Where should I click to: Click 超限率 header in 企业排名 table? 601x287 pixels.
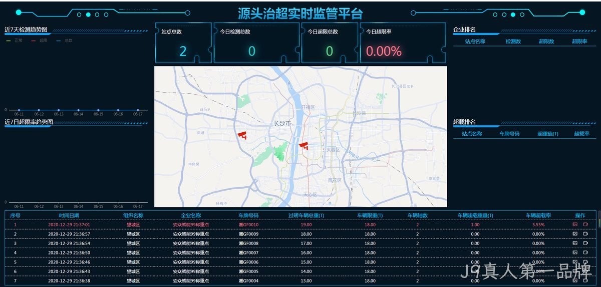579,41
